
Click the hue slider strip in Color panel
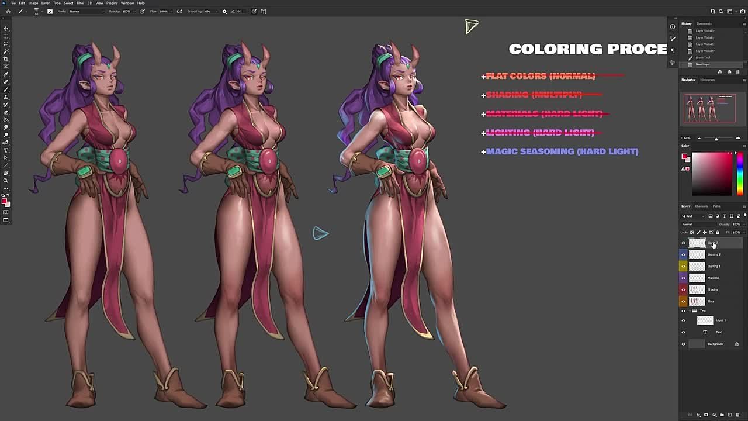coord(740,174)
